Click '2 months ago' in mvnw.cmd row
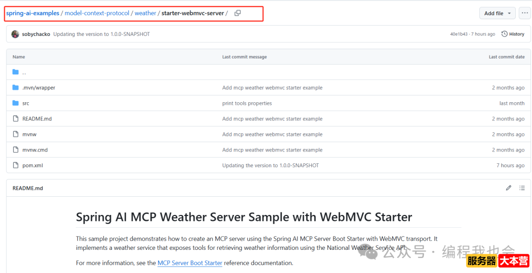The width and height of the screenshot is (532, 273). [508, 150]
